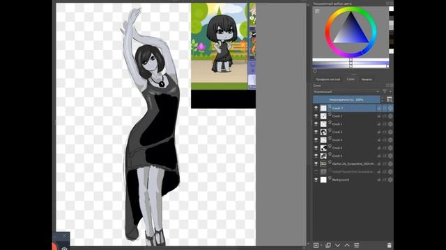Click the Background layer thumbnail

(x=323, y=180)
